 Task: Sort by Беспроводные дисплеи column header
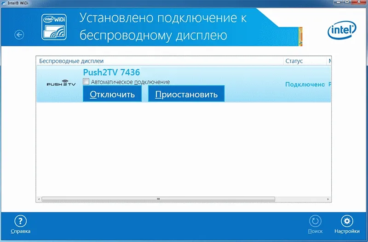tap(160, 61)
